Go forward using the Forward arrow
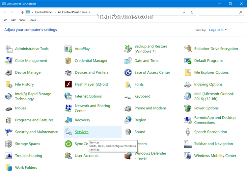247x174 pixels. click(x=12, y=12)
